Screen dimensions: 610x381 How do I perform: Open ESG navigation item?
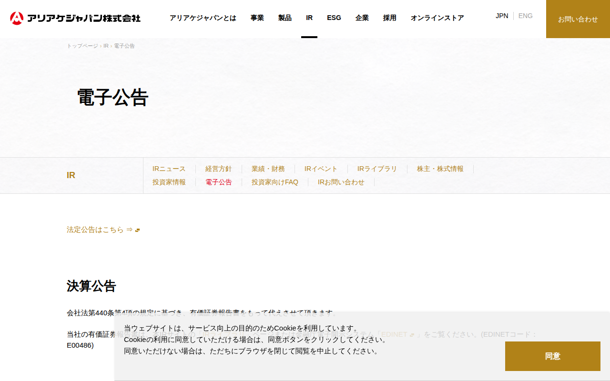334,18
